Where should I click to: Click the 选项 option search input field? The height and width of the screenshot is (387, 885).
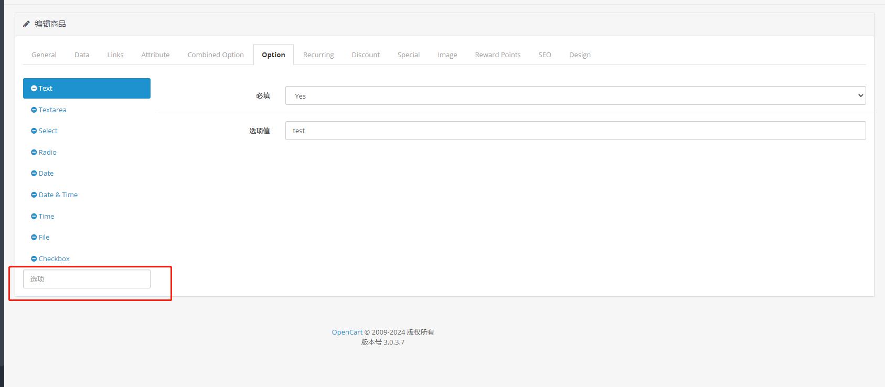click(87, 279)
